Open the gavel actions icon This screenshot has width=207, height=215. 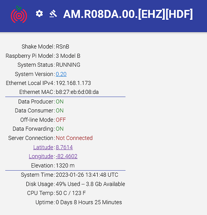53,14
